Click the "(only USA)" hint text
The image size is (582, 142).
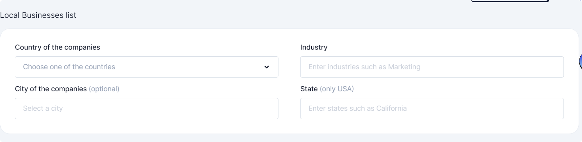point(337,89)
